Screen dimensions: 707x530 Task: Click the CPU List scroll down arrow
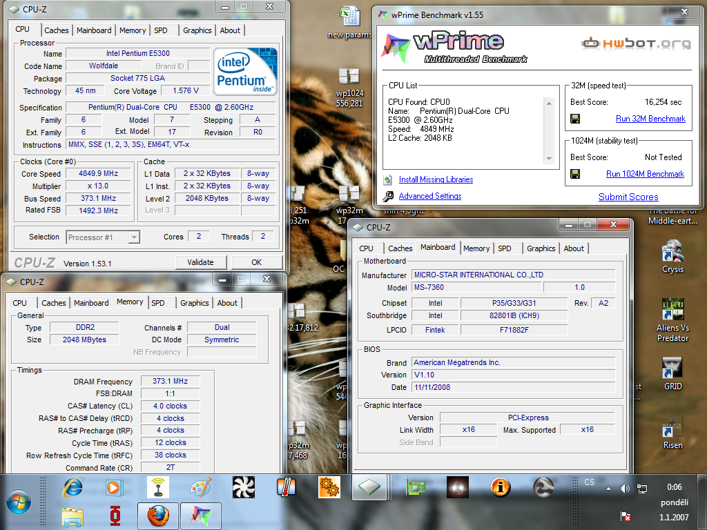[x=549, y=159]
